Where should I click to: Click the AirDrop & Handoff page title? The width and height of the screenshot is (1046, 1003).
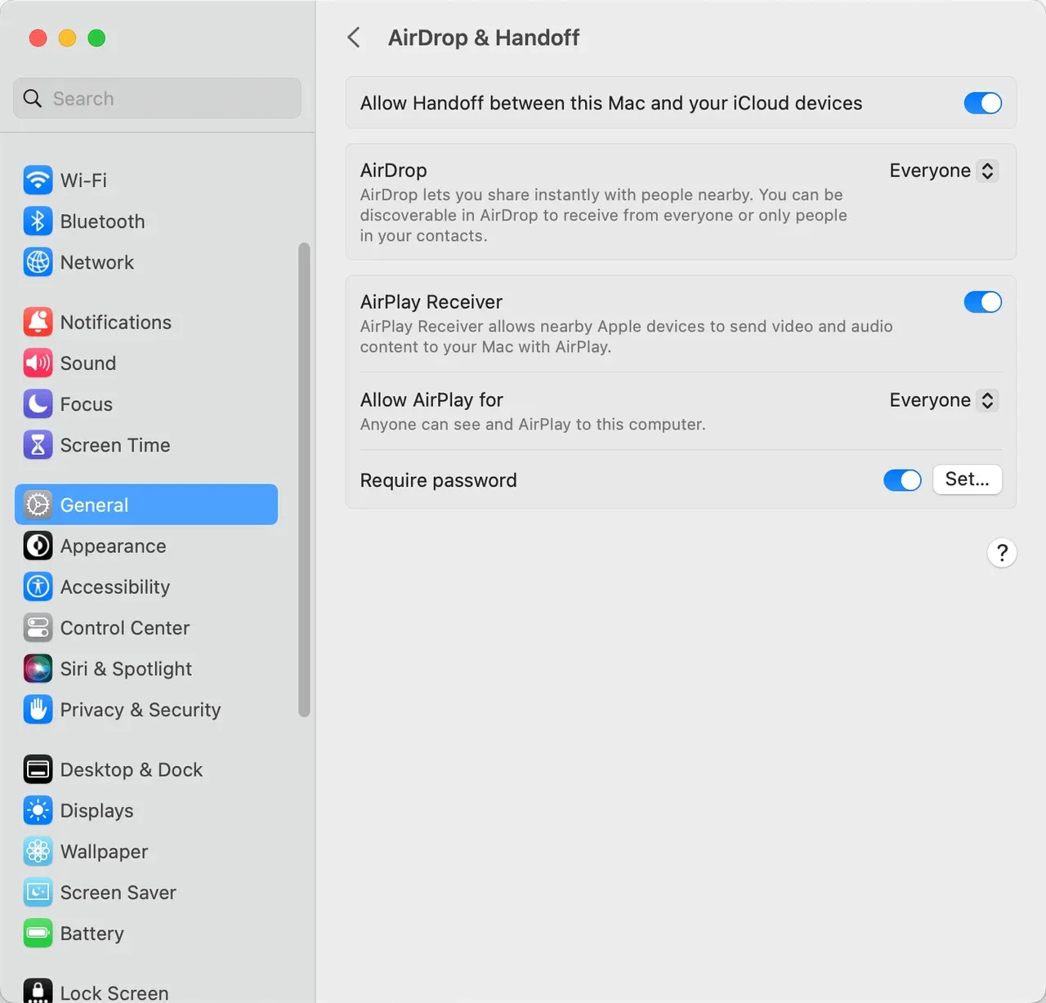click(484, 38)
